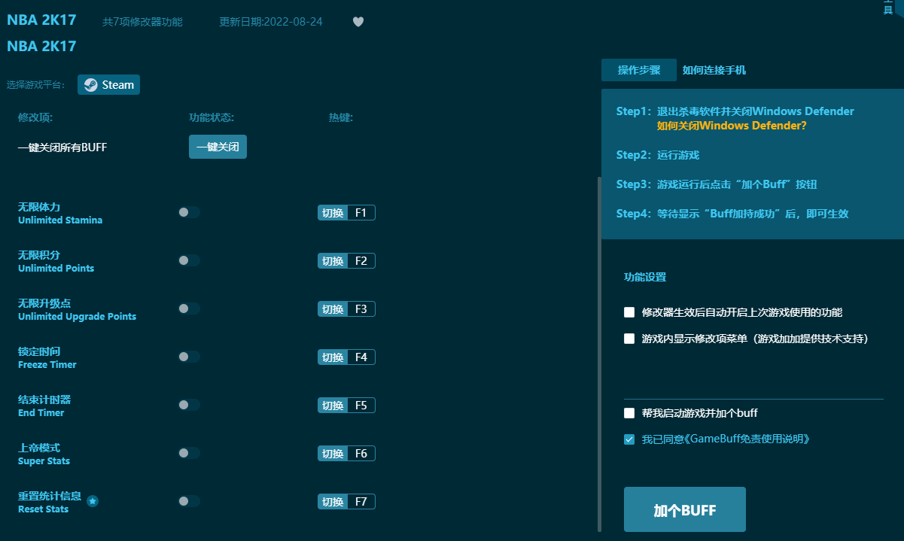The height and width of the screenshot is (541, 904).
Task: Click the 共7项修改器功能 text
Action: [142, 22]
